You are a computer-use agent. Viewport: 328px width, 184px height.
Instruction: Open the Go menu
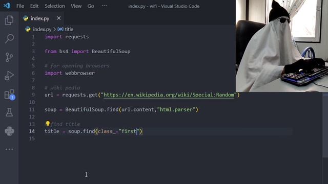point(91,6)
